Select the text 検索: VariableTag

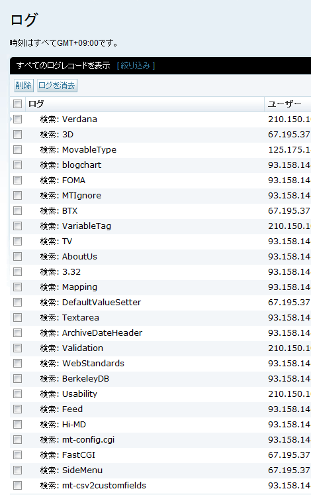[75, 226]
